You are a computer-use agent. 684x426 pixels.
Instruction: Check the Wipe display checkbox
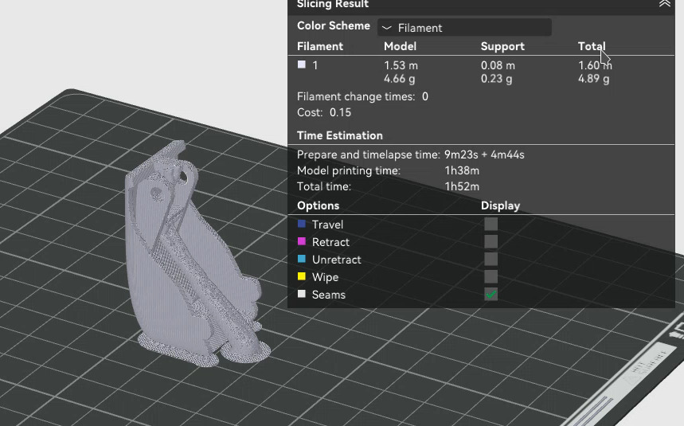tap(491, 277)
